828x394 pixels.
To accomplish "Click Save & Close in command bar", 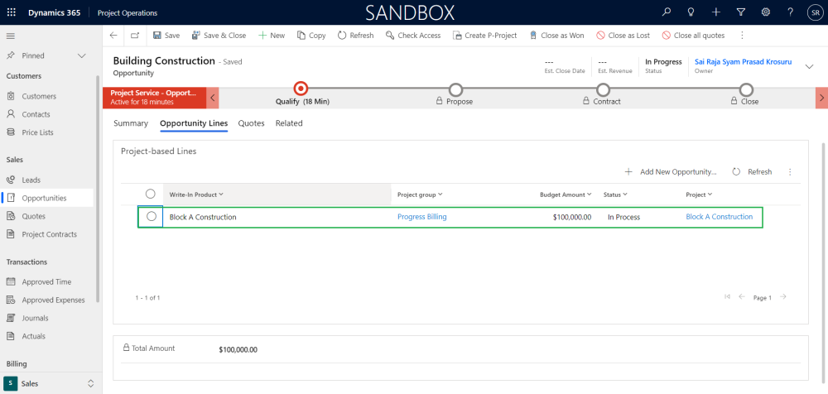I will click(x=219, y=36).
